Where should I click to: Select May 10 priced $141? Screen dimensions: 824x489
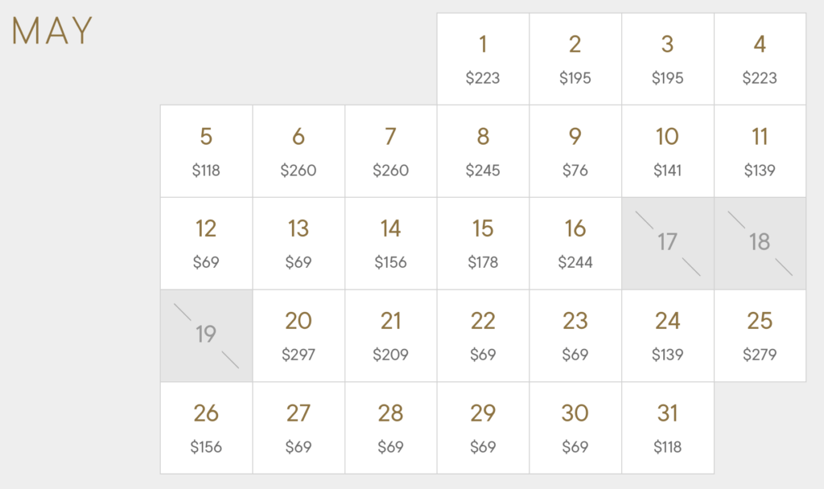point(668,151)
